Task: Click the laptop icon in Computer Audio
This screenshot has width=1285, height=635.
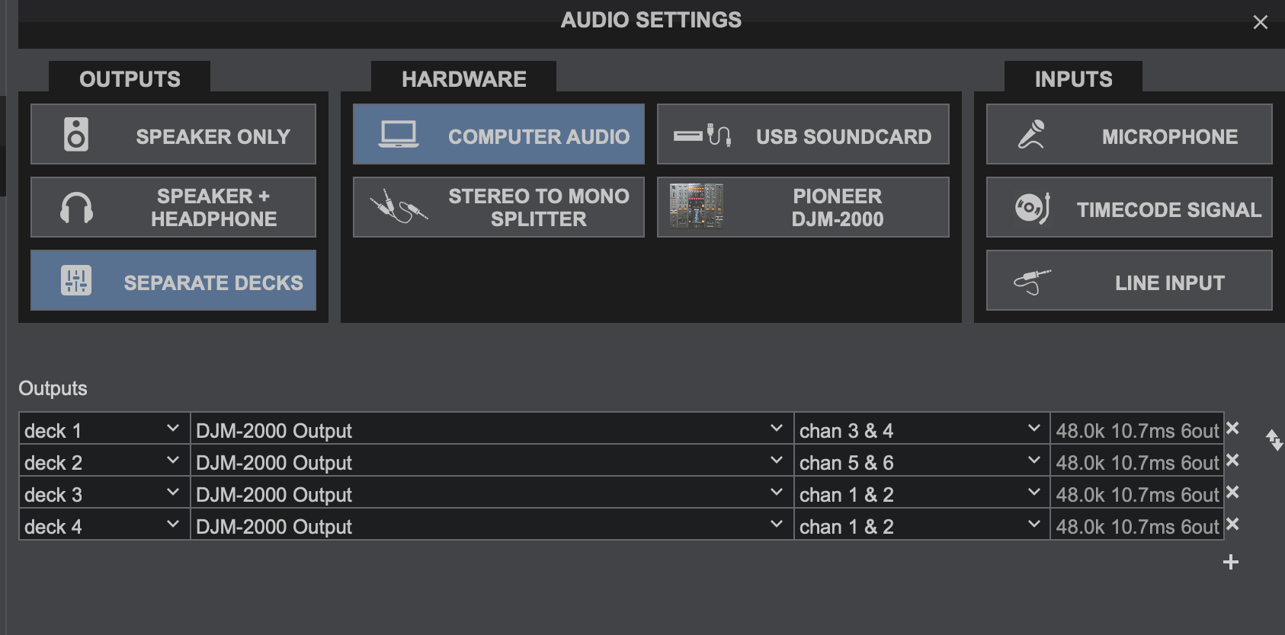Action: click(x=399, y=135)
